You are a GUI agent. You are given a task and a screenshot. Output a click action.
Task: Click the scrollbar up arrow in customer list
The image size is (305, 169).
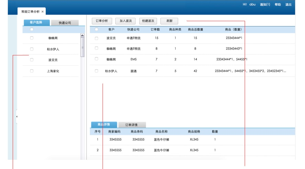pyautogui.click(x=82, y=36)
